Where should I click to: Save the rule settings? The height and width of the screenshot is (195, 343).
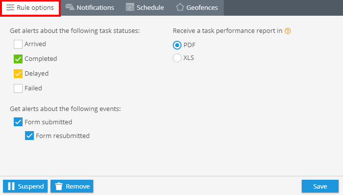pos(320,186)
